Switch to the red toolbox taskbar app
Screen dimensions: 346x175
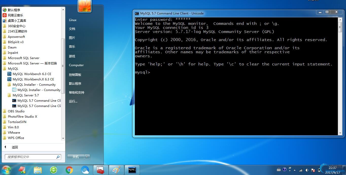pyautogui.click(x=101, y=170)
